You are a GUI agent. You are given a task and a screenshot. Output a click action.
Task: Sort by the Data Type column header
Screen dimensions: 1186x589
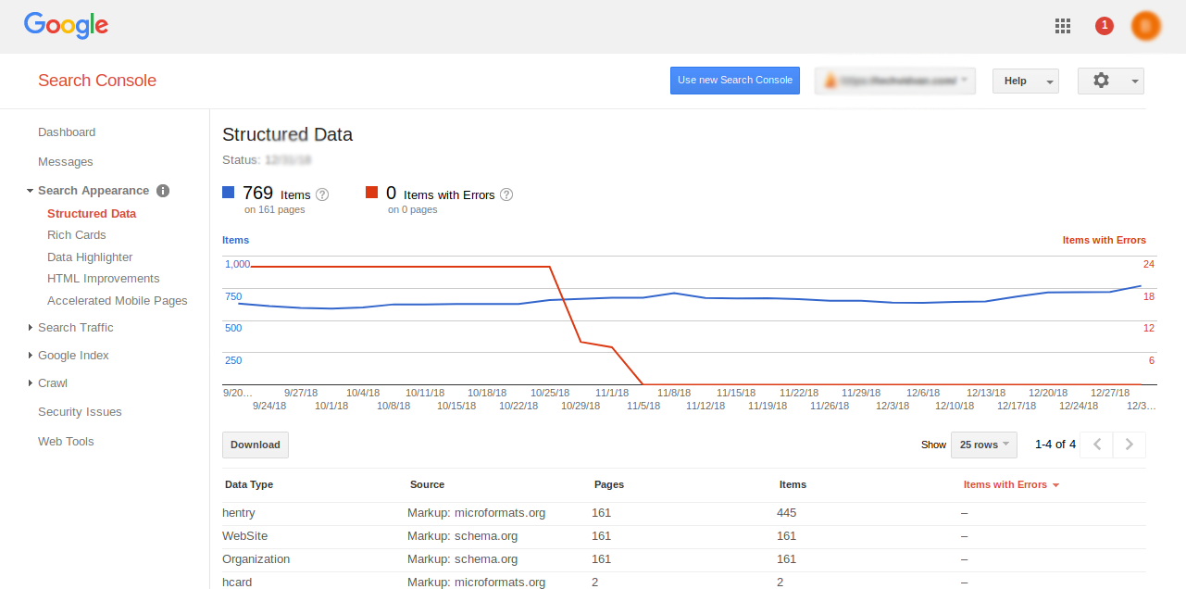click(249, 484)
